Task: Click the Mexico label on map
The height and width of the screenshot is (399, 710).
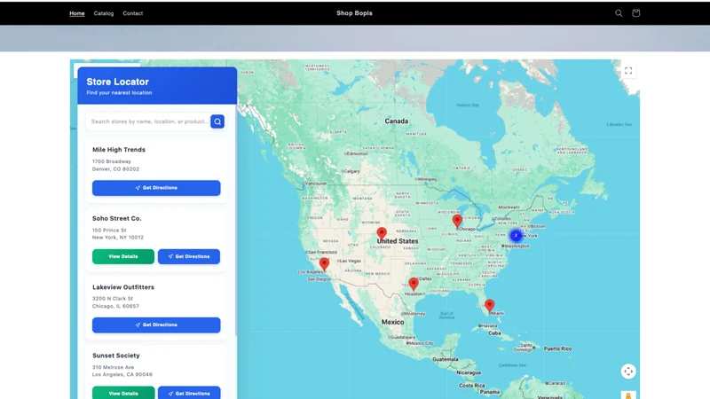Action: click(392, 322)
